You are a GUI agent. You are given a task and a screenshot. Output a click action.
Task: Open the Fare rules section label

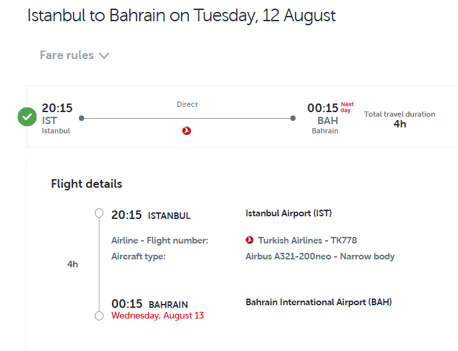pyautogui.click(x=66, y=56)
